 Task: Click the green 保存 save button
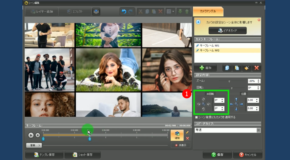[x=217, y=155]
